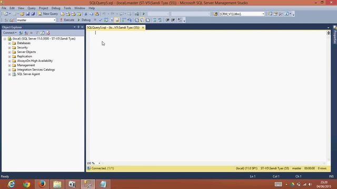Open Google Chrome from taskbar
The height and width of the screenshot is (189, 337).
tap(27, 184)
